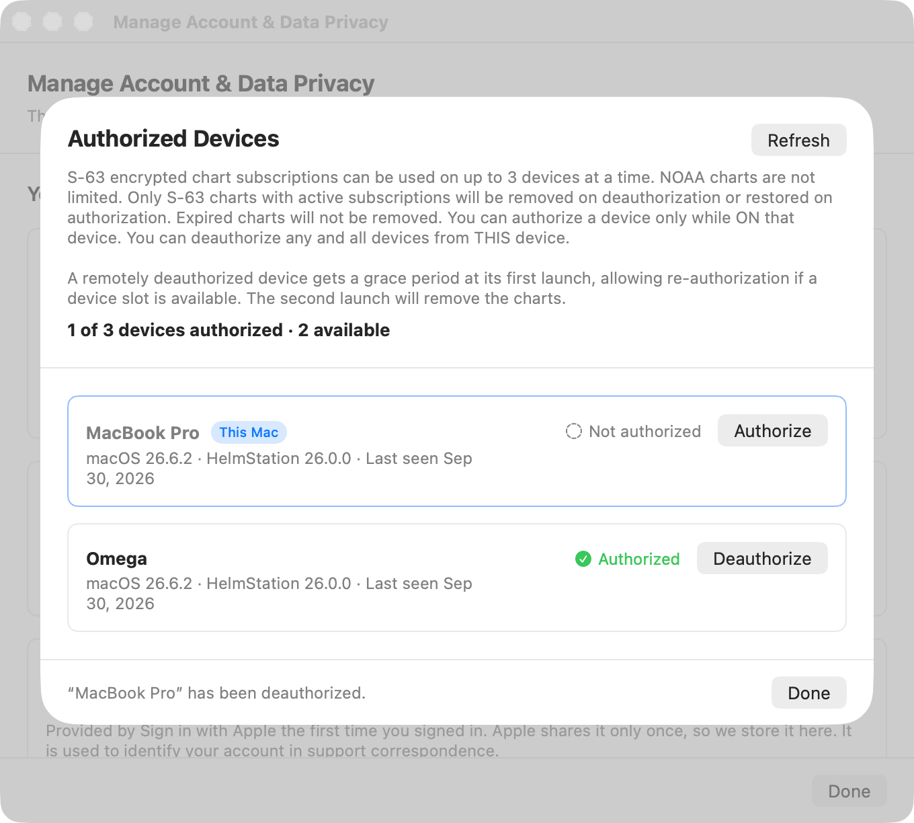Click the '"MacBook Pro" has been deauthorized.' message
Screen dimensions: 914x823
216,693
